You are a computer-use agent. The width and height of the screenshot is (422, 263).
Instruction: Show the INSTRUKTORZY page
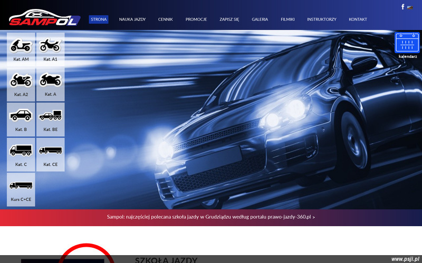pos(322,19)
